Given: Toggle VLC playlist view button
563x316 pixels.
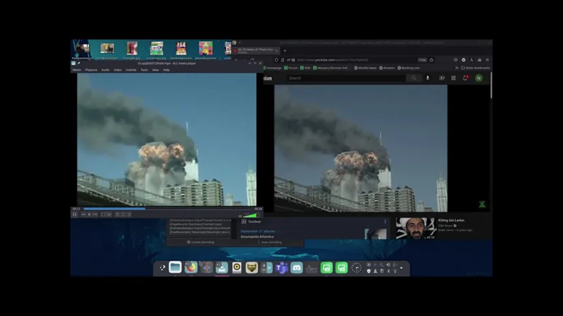Looking at the screenshot, I should (117, 214).
